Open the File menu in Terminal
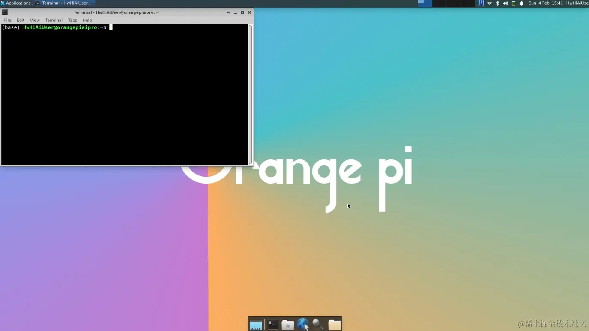 8,20
